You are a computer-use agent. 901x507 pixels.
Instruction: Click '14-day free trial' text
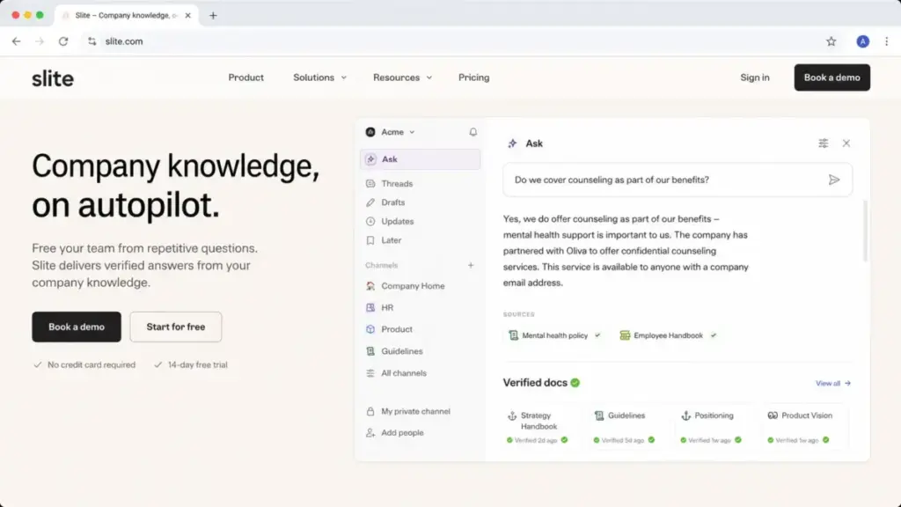[198, 365]
